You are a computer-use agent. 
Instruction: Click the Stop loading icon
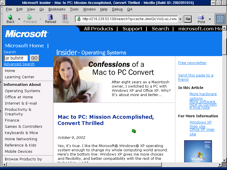pos(65,17)
